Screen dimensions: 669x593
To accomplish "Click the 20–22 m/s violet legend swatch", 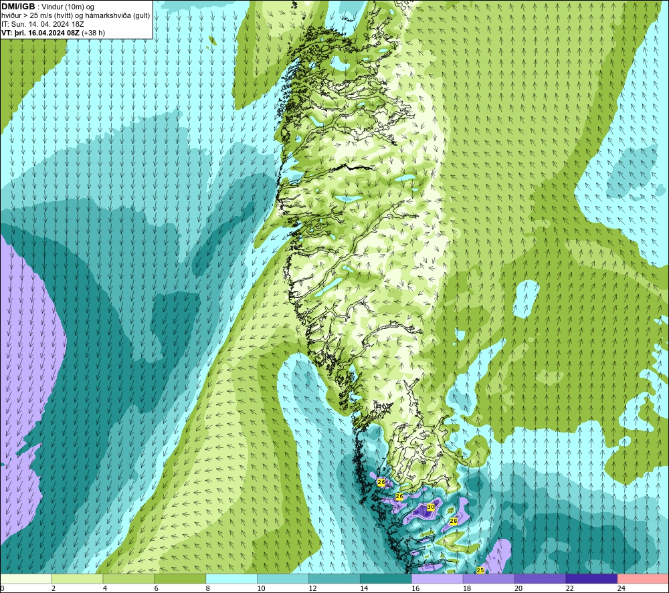I will pyautogui.click(x=540, y=578).
